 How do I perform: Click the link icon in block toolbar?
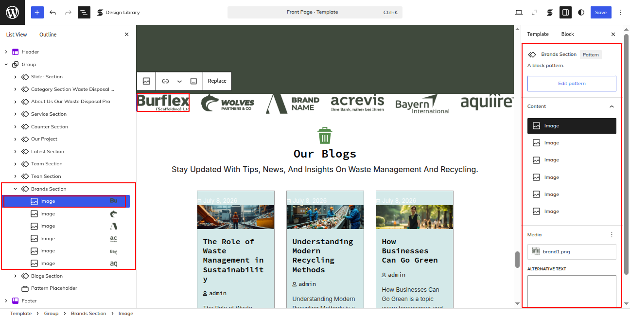point(165,81)
